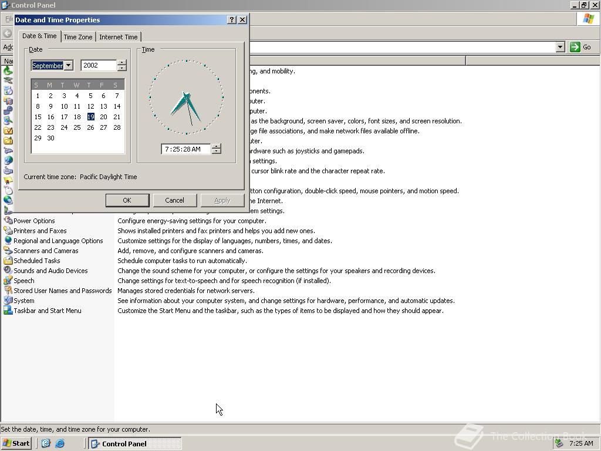Open Taskbar and Start Menu icon
601x451 pixels.
coord(8,310)
